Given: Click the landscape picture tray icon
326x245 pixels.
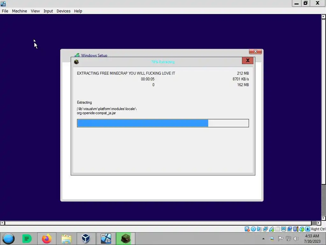Looking at the screenshot, I should point(272,239).
